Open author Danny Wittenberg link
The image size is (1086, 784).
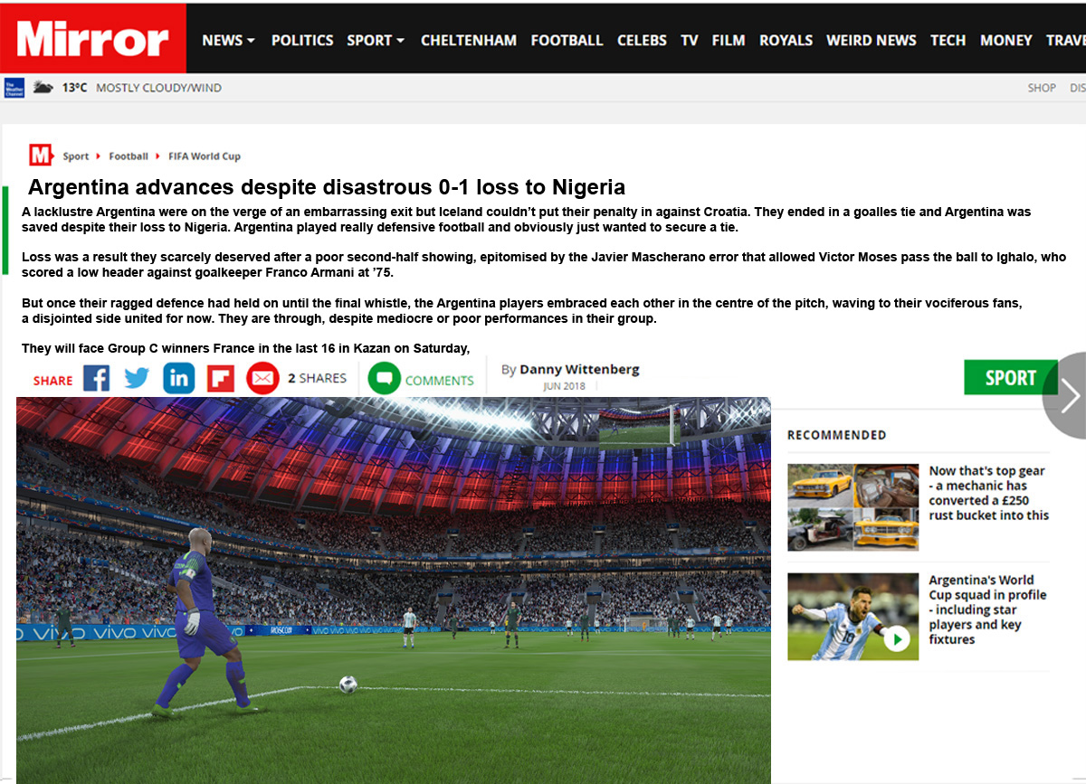pyautogui.click(x=579, y=369)
